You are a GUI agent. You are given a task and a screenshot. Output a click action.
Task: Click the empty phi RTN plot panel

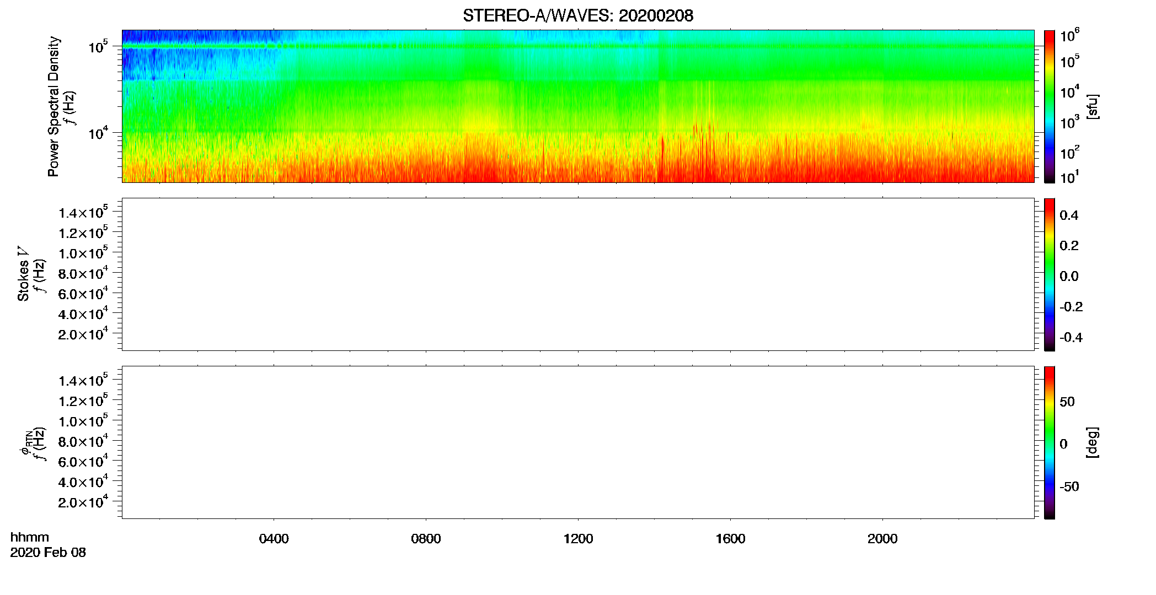tap(578, 442)
